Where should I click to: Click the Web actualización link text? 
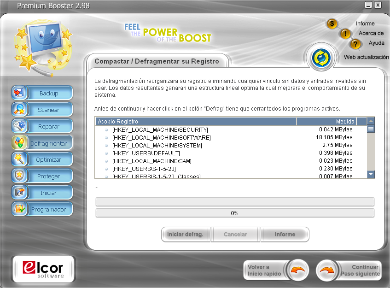tap(366, 57)
